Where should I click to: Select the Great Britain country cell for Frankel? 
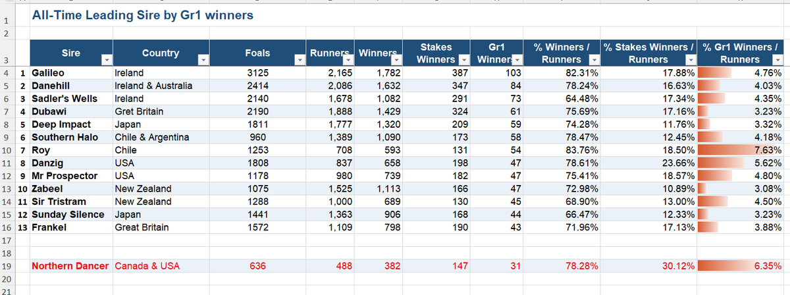161,227
